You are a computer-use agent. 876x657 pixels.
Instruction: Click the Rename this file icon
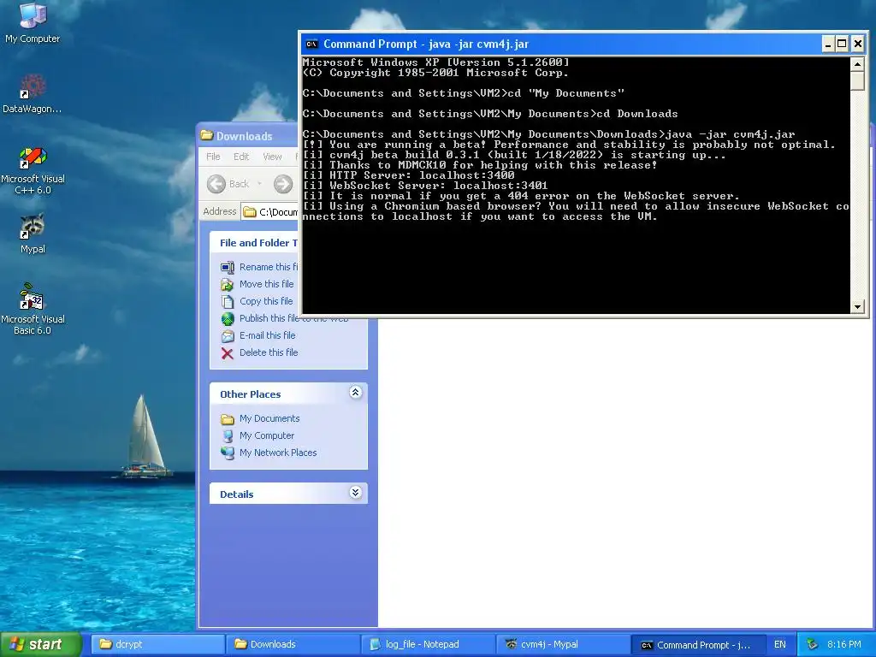pyautogui.click(x=228, y=267)
